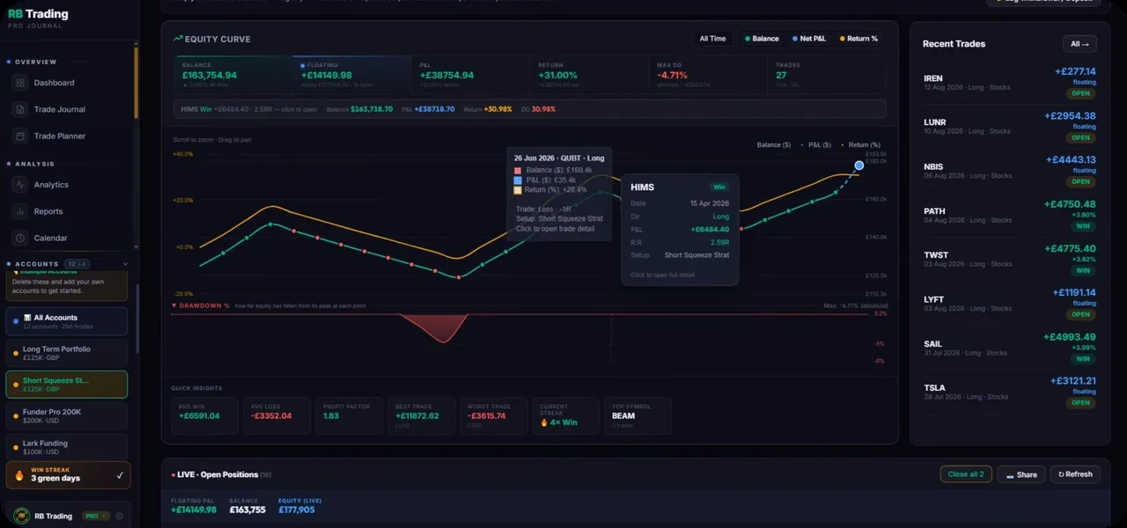Collapse the Accounts section chevron

tap(125, 264)
